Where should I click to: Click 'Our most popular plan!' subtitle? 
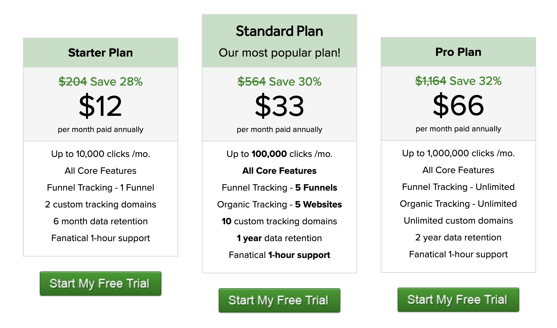pyautogui.click(x=280, y=53)
